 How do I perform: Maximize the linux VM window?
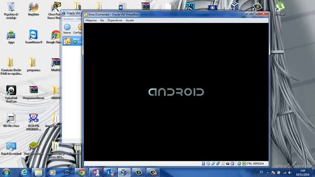click(x=254, y=14)
